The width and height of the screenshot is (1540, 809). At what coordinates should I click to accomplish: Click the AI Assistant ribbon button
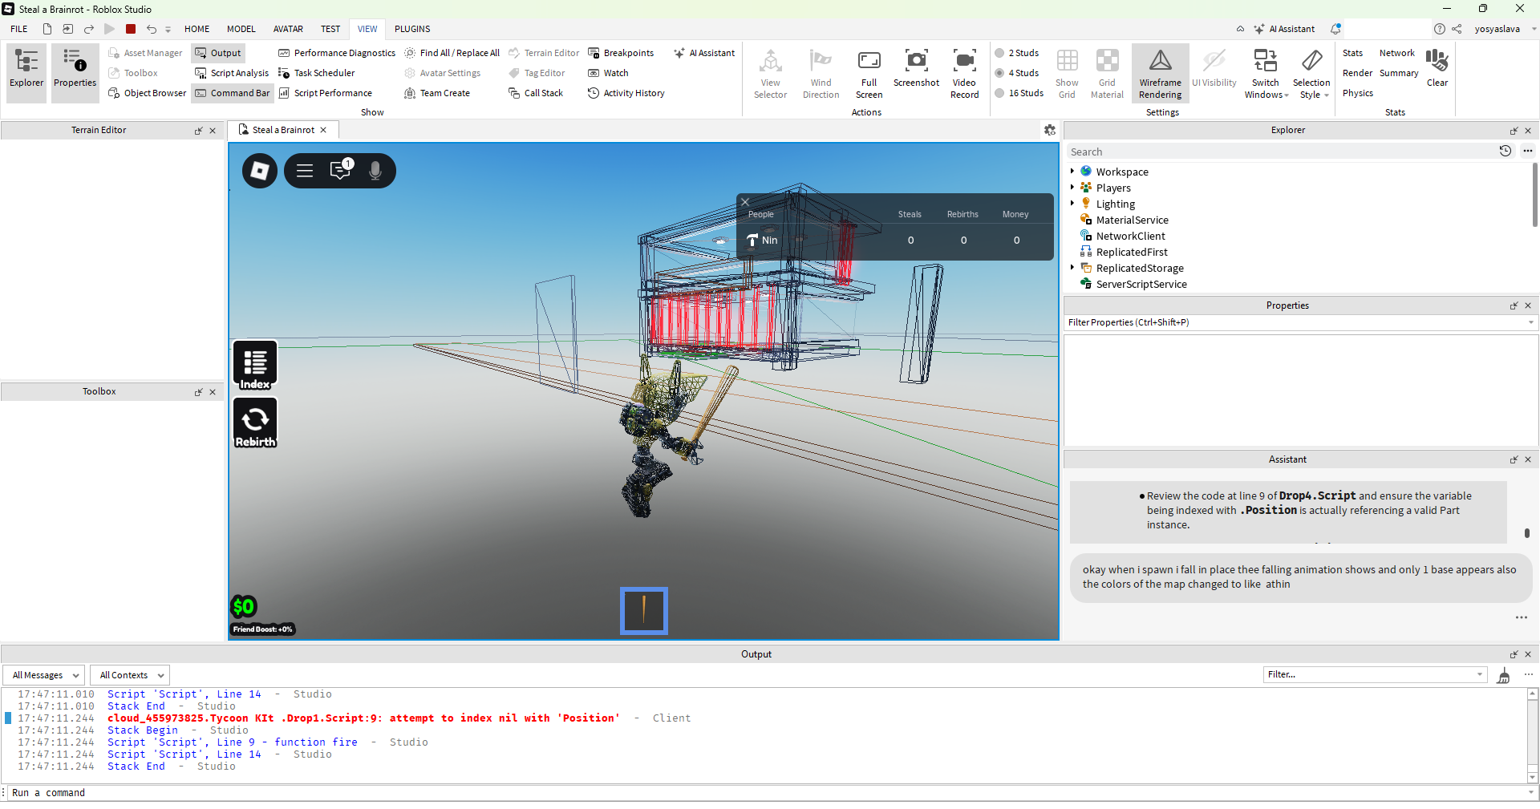point(704,53)
